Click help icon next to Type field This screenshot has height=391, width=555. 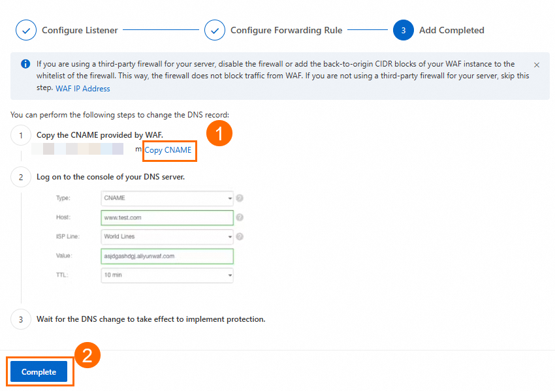tap(240, 198)
